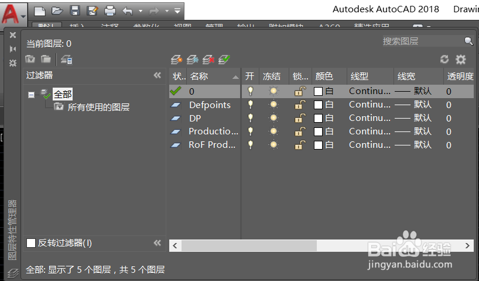The height and width of the screenshot is (281, 479).
Task: Create a new property filter
Action: click(x=30, y=59)
